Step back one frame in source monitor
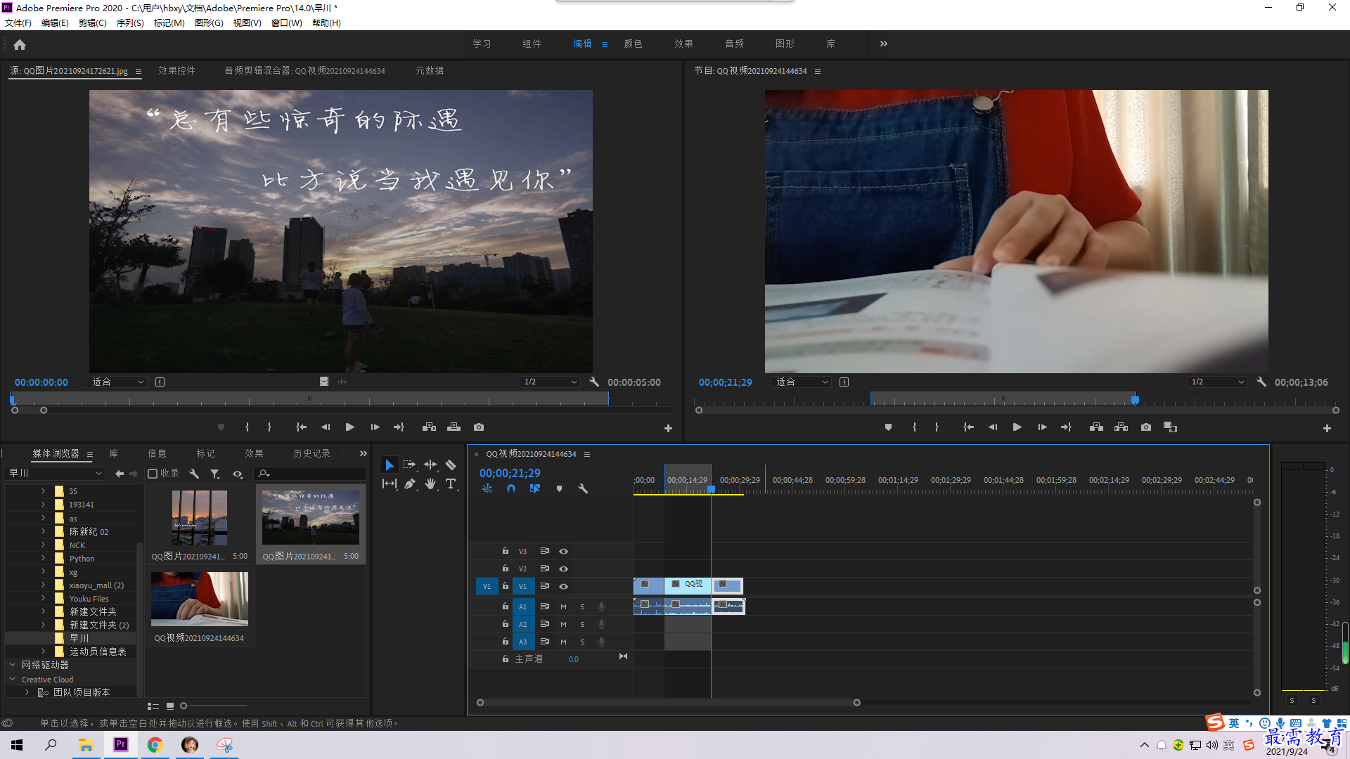This screenshot has width=1350, height=759. click(325, 427)
